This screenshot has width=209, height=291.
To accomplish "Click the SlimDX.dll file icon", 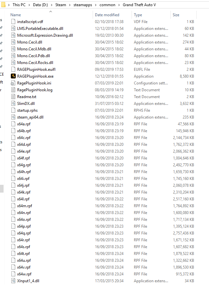I will click(13, 103).
